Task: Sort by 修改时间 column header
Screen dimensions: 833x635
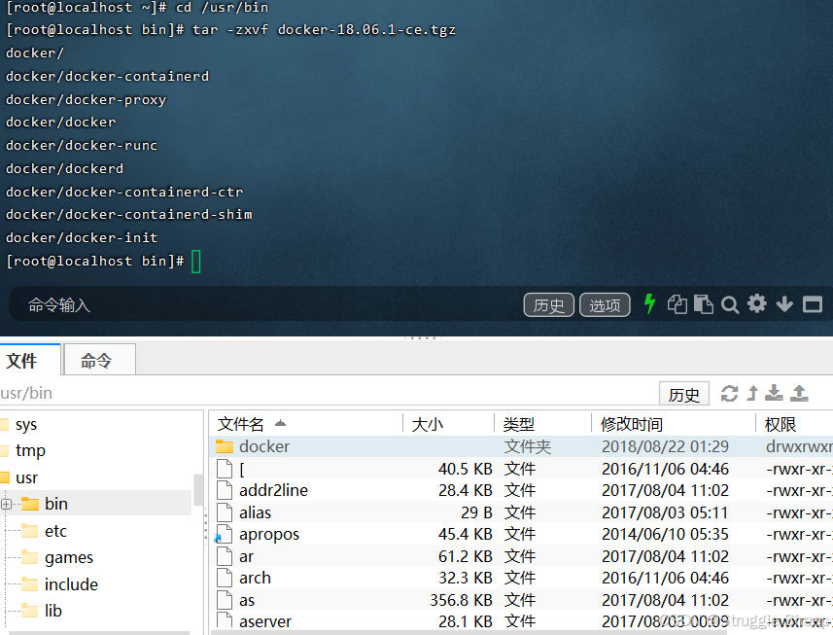Action: click(674, 424)
